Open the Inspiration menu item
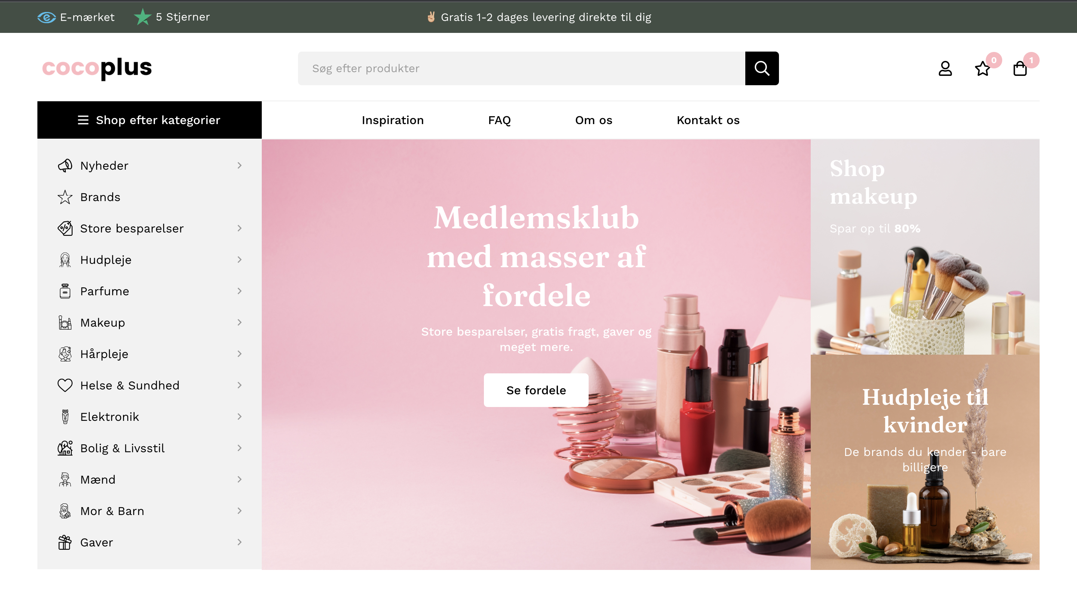 (393, 120)
